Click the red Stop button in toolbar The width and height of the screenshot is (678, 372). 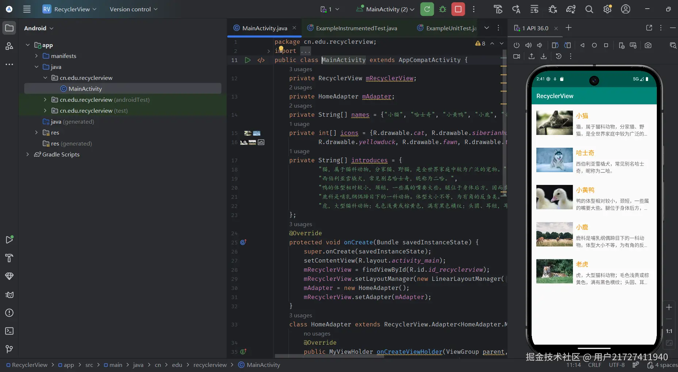point(458,9)
